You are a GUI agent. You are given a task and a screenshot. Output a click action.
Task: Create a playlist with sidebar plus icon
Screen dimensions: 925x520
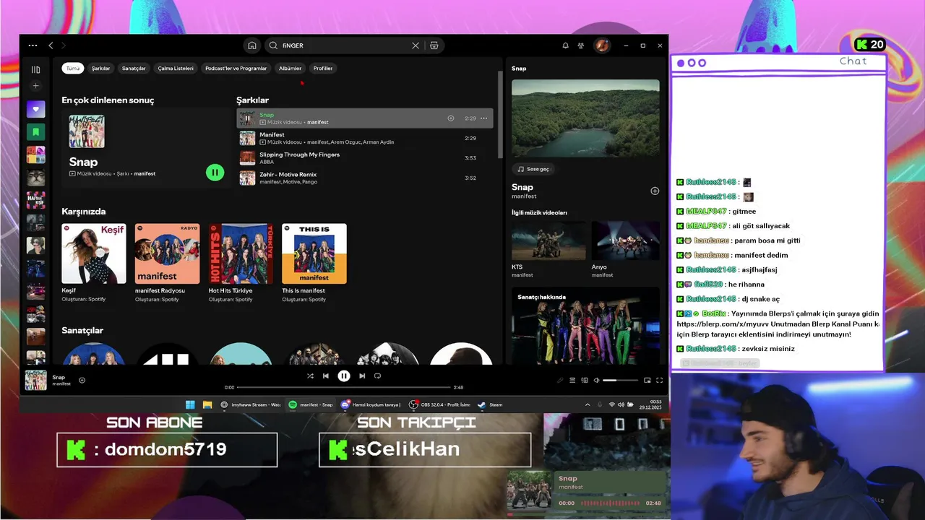(x=35, y=86)
